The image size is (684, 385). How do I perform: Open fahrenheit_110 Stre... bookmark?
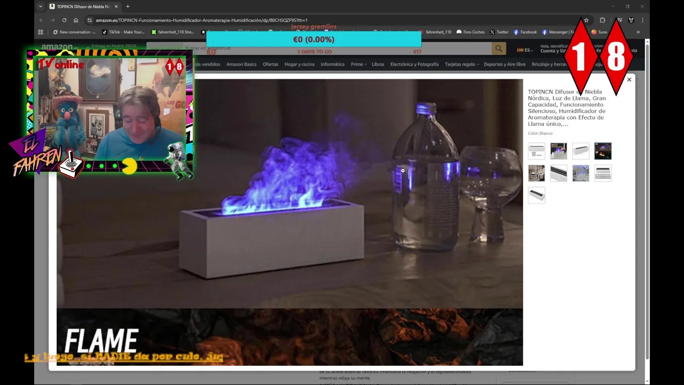click(173, 32)
